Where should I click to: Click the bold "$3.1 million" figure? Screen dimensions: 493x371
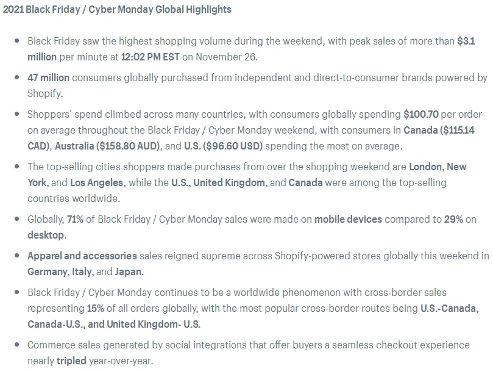[x=466, y=41]
